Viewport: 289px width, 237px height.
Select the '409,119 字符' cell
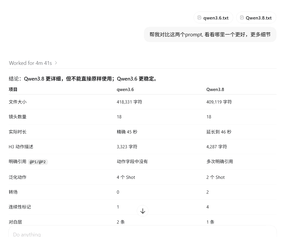(x=219, y=102)
